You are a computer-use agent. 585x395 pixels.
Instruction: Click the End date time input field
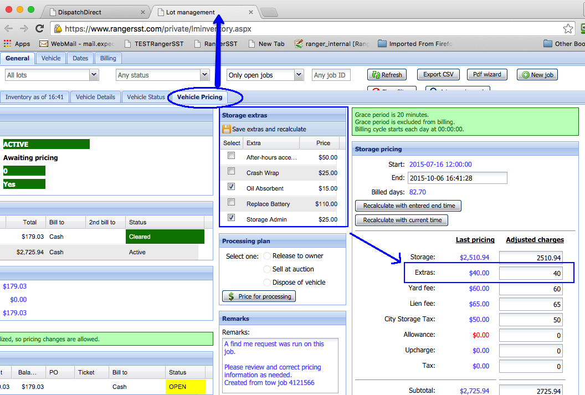[457, 178]
